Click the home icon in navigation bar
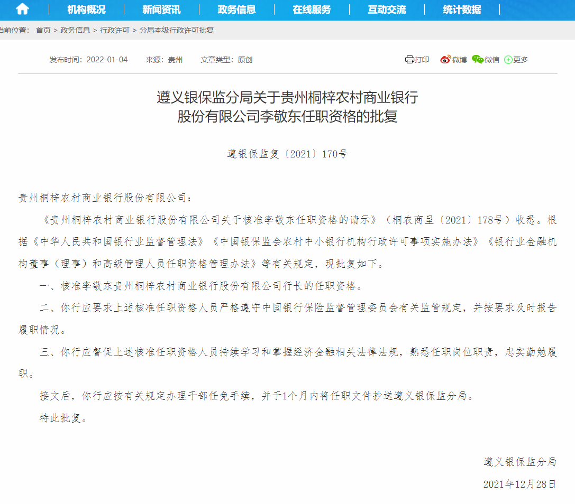Screen dimensions: 575x504 click(22, 9)
